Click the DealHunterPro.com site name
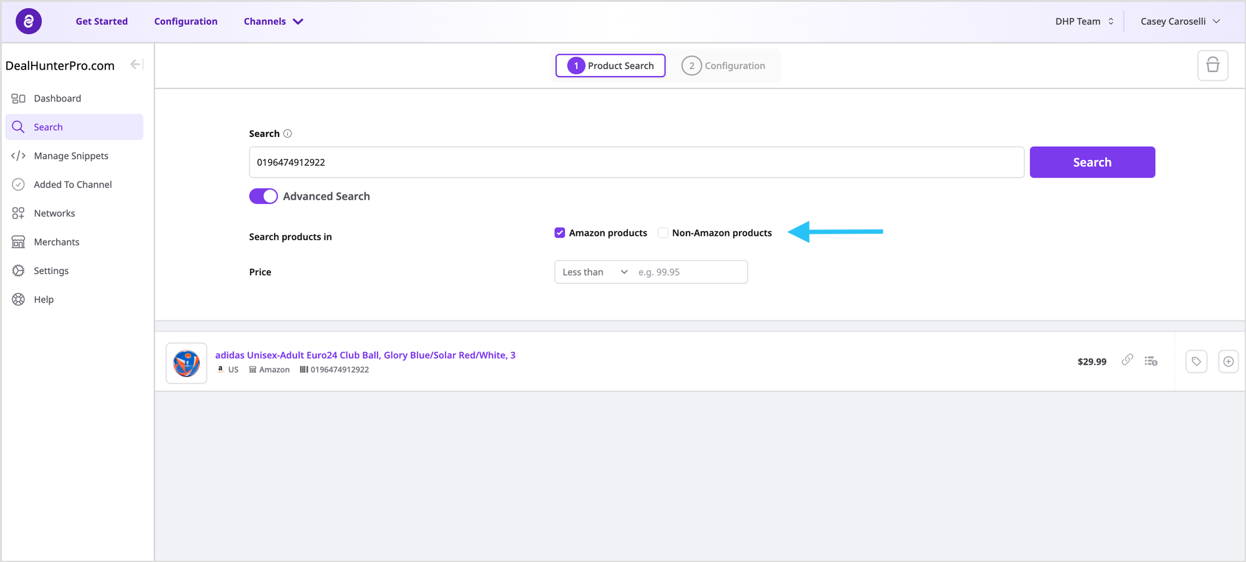The height and width of the screenshot is (562, 1246). pos(60,65)
